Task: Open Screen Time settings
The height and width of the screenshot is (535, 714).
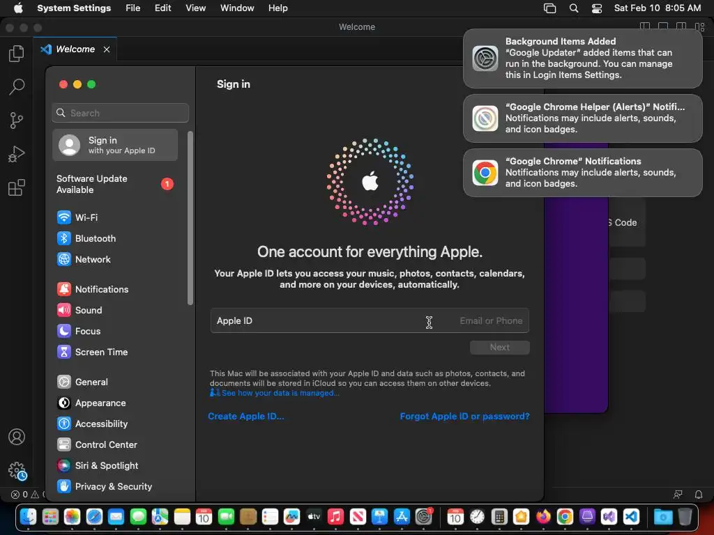Action: tap(115, 352)
